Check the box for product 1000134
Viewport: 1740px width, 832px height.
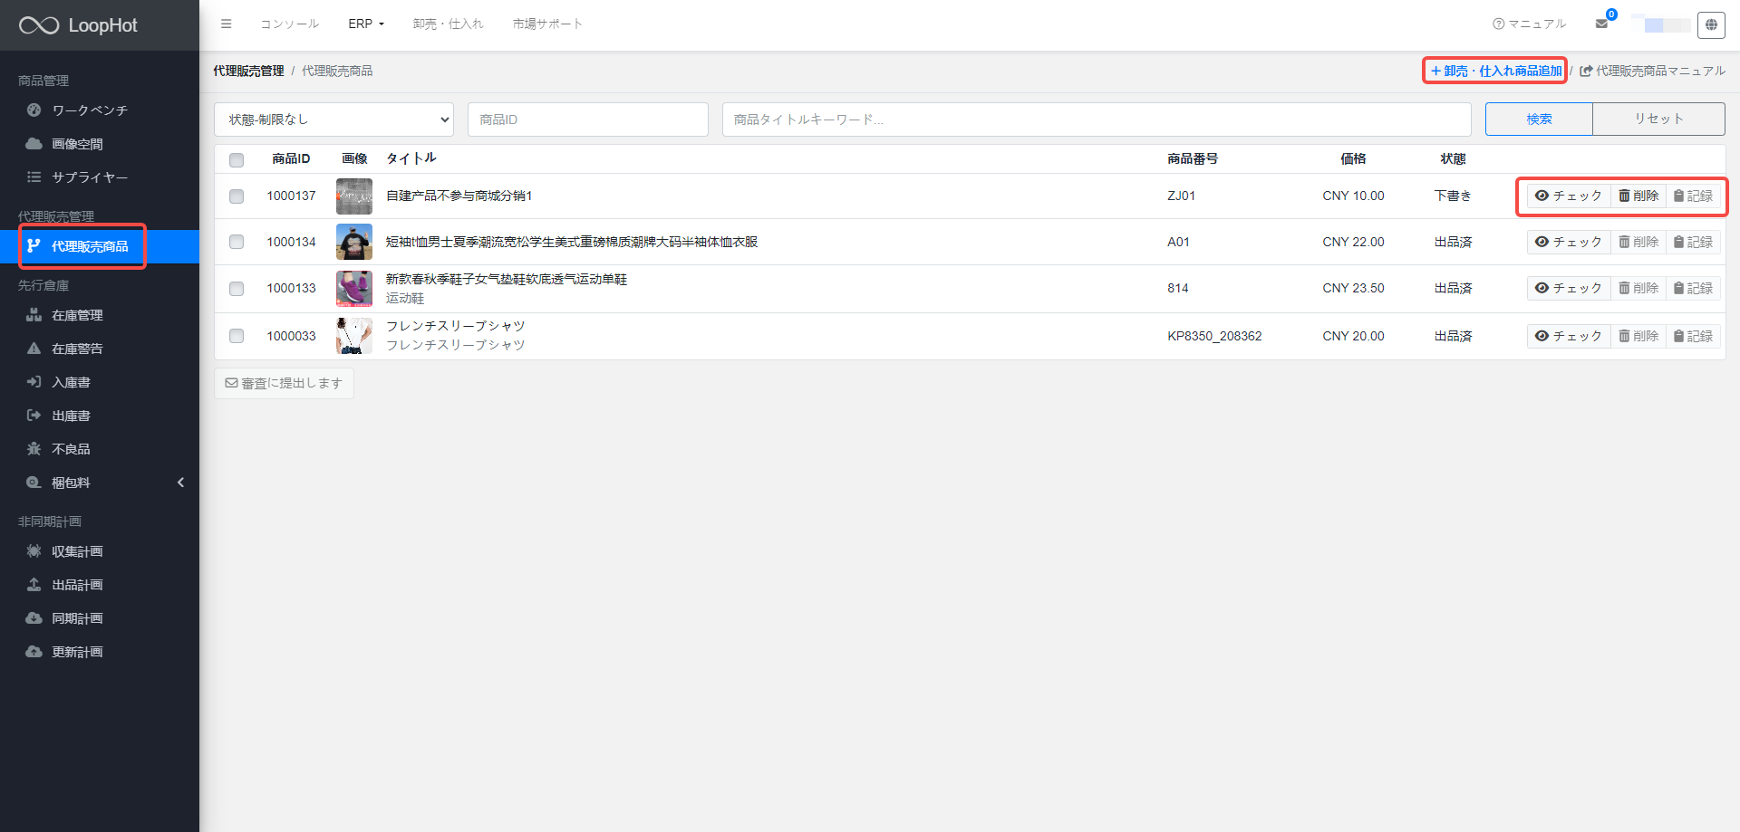click(237, 242)
